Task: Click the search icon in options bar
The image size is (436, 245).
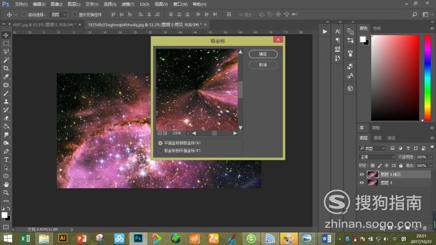Action: (x=415, y=14)
